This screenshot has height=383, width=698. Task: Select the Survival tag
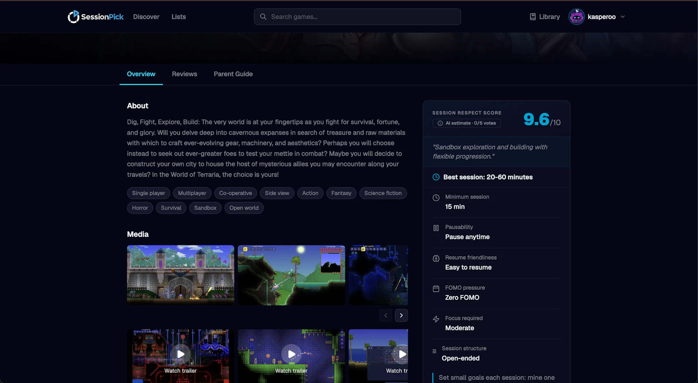click(171, 208)
